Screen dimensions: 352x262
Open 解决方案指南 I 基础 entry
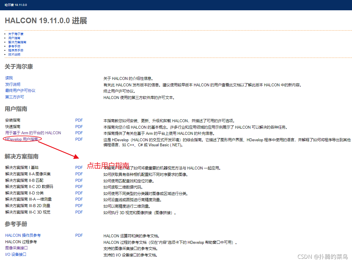22,167
